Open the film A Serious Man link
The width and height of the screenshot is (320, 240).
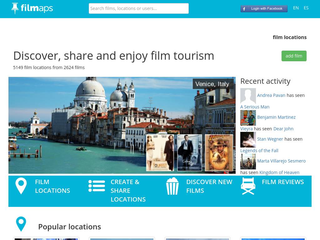pos(255,107)
